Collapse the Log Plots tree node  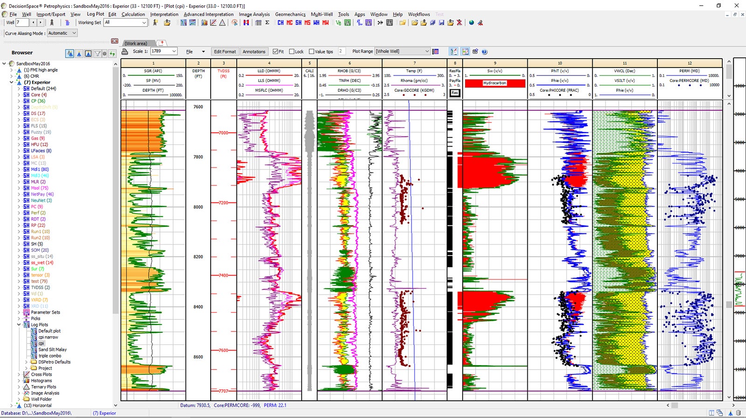(19, 324)
